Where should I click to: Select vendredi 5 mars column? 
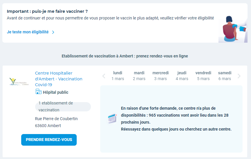[203, 76]
